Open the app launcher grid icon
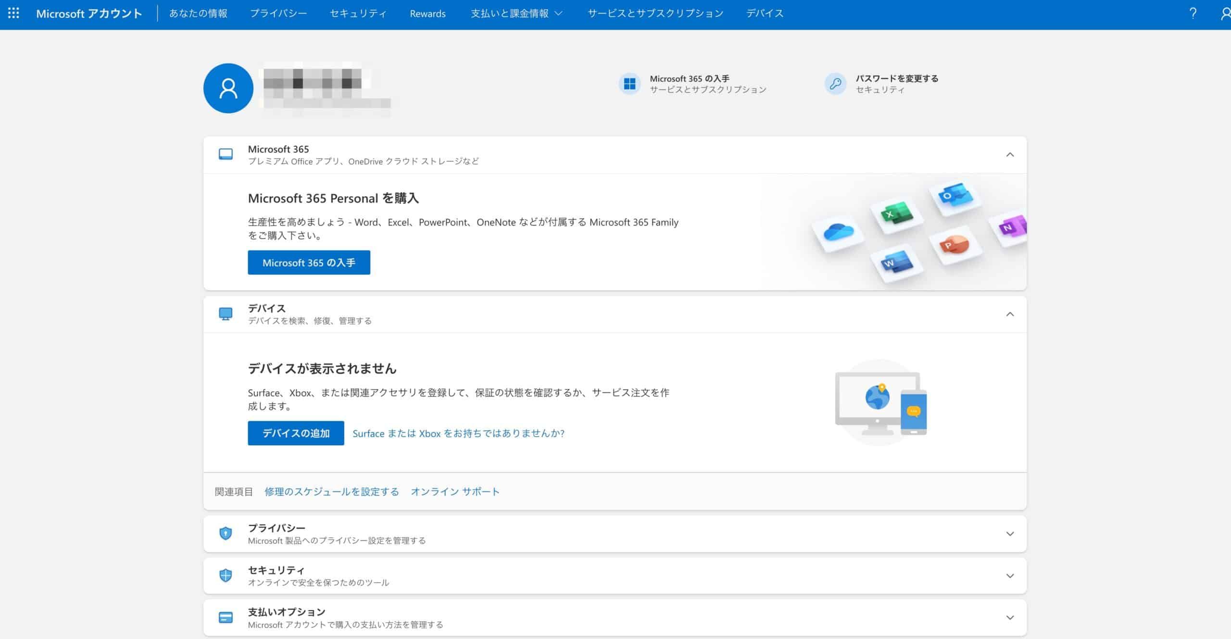This screenshot has width=1231, height=639. [14, 13]
